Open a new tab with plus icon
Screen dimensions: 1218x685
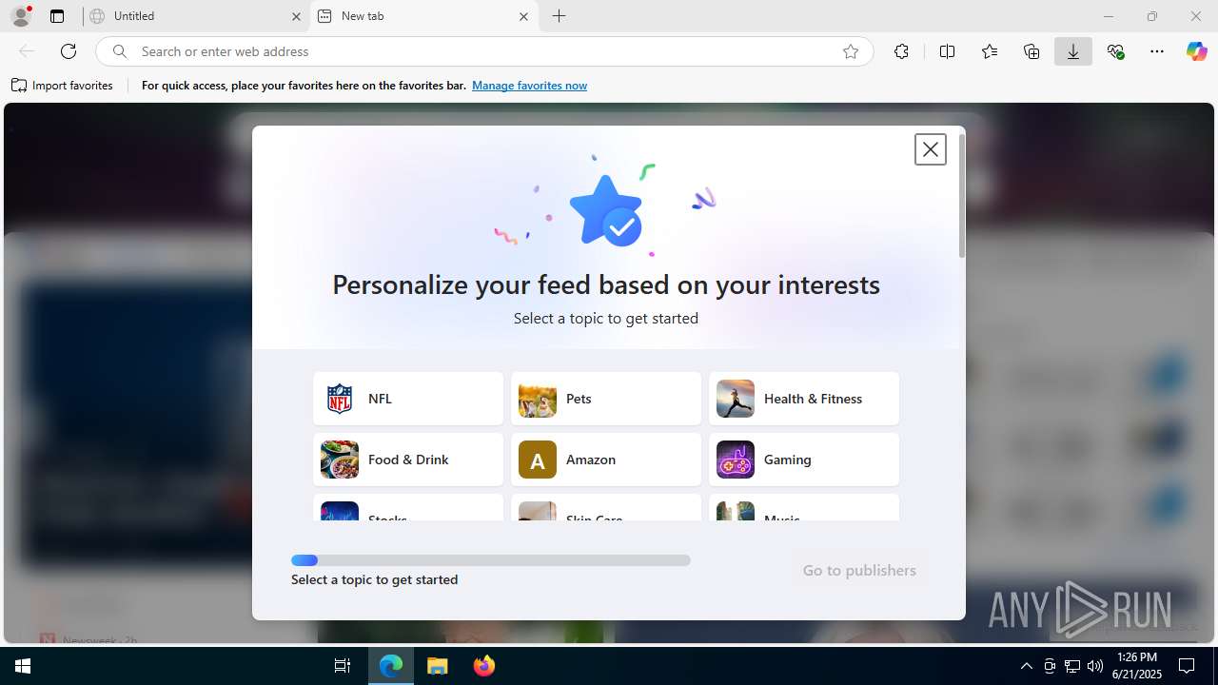(x=560, y=16)
